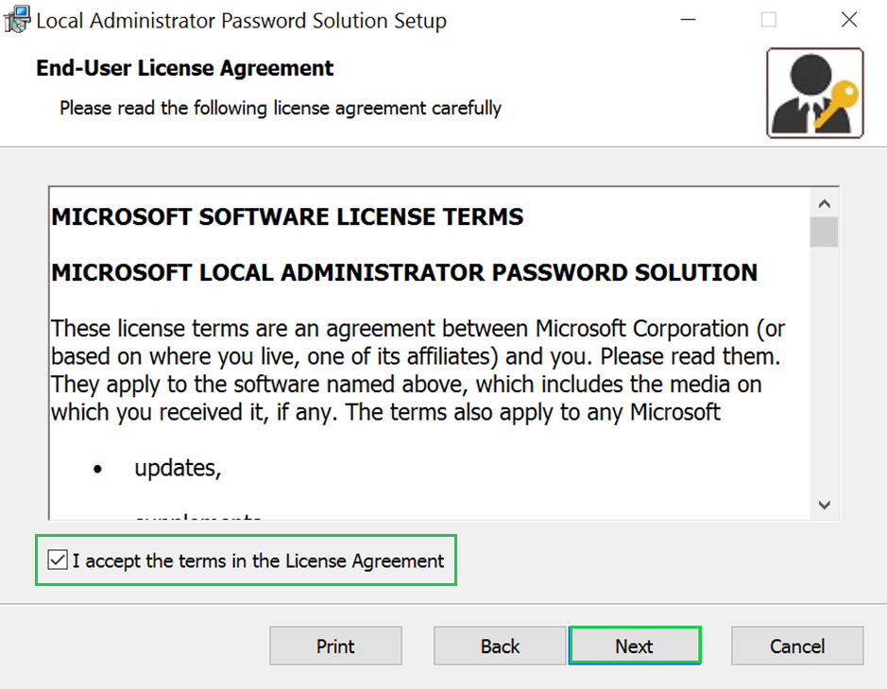Click the 'I accept the terms' label text
Image resolution: width=887 pixels, height=689 pixels.
[258, 560]
